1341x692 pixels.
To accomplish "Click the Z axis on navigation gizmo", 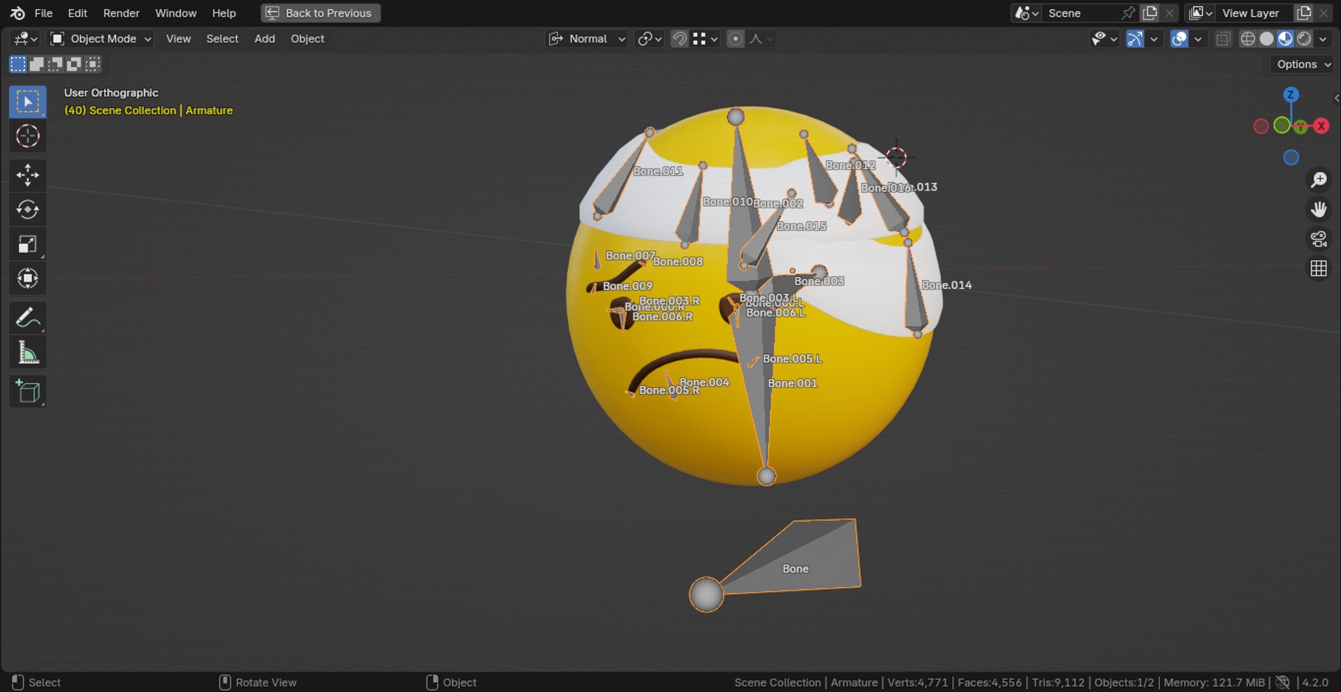I will [1291, 94].
